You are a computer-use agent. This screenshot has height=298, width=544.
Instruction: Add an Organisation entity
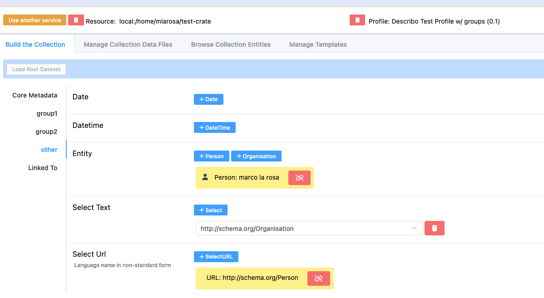[x=256, y=156]
